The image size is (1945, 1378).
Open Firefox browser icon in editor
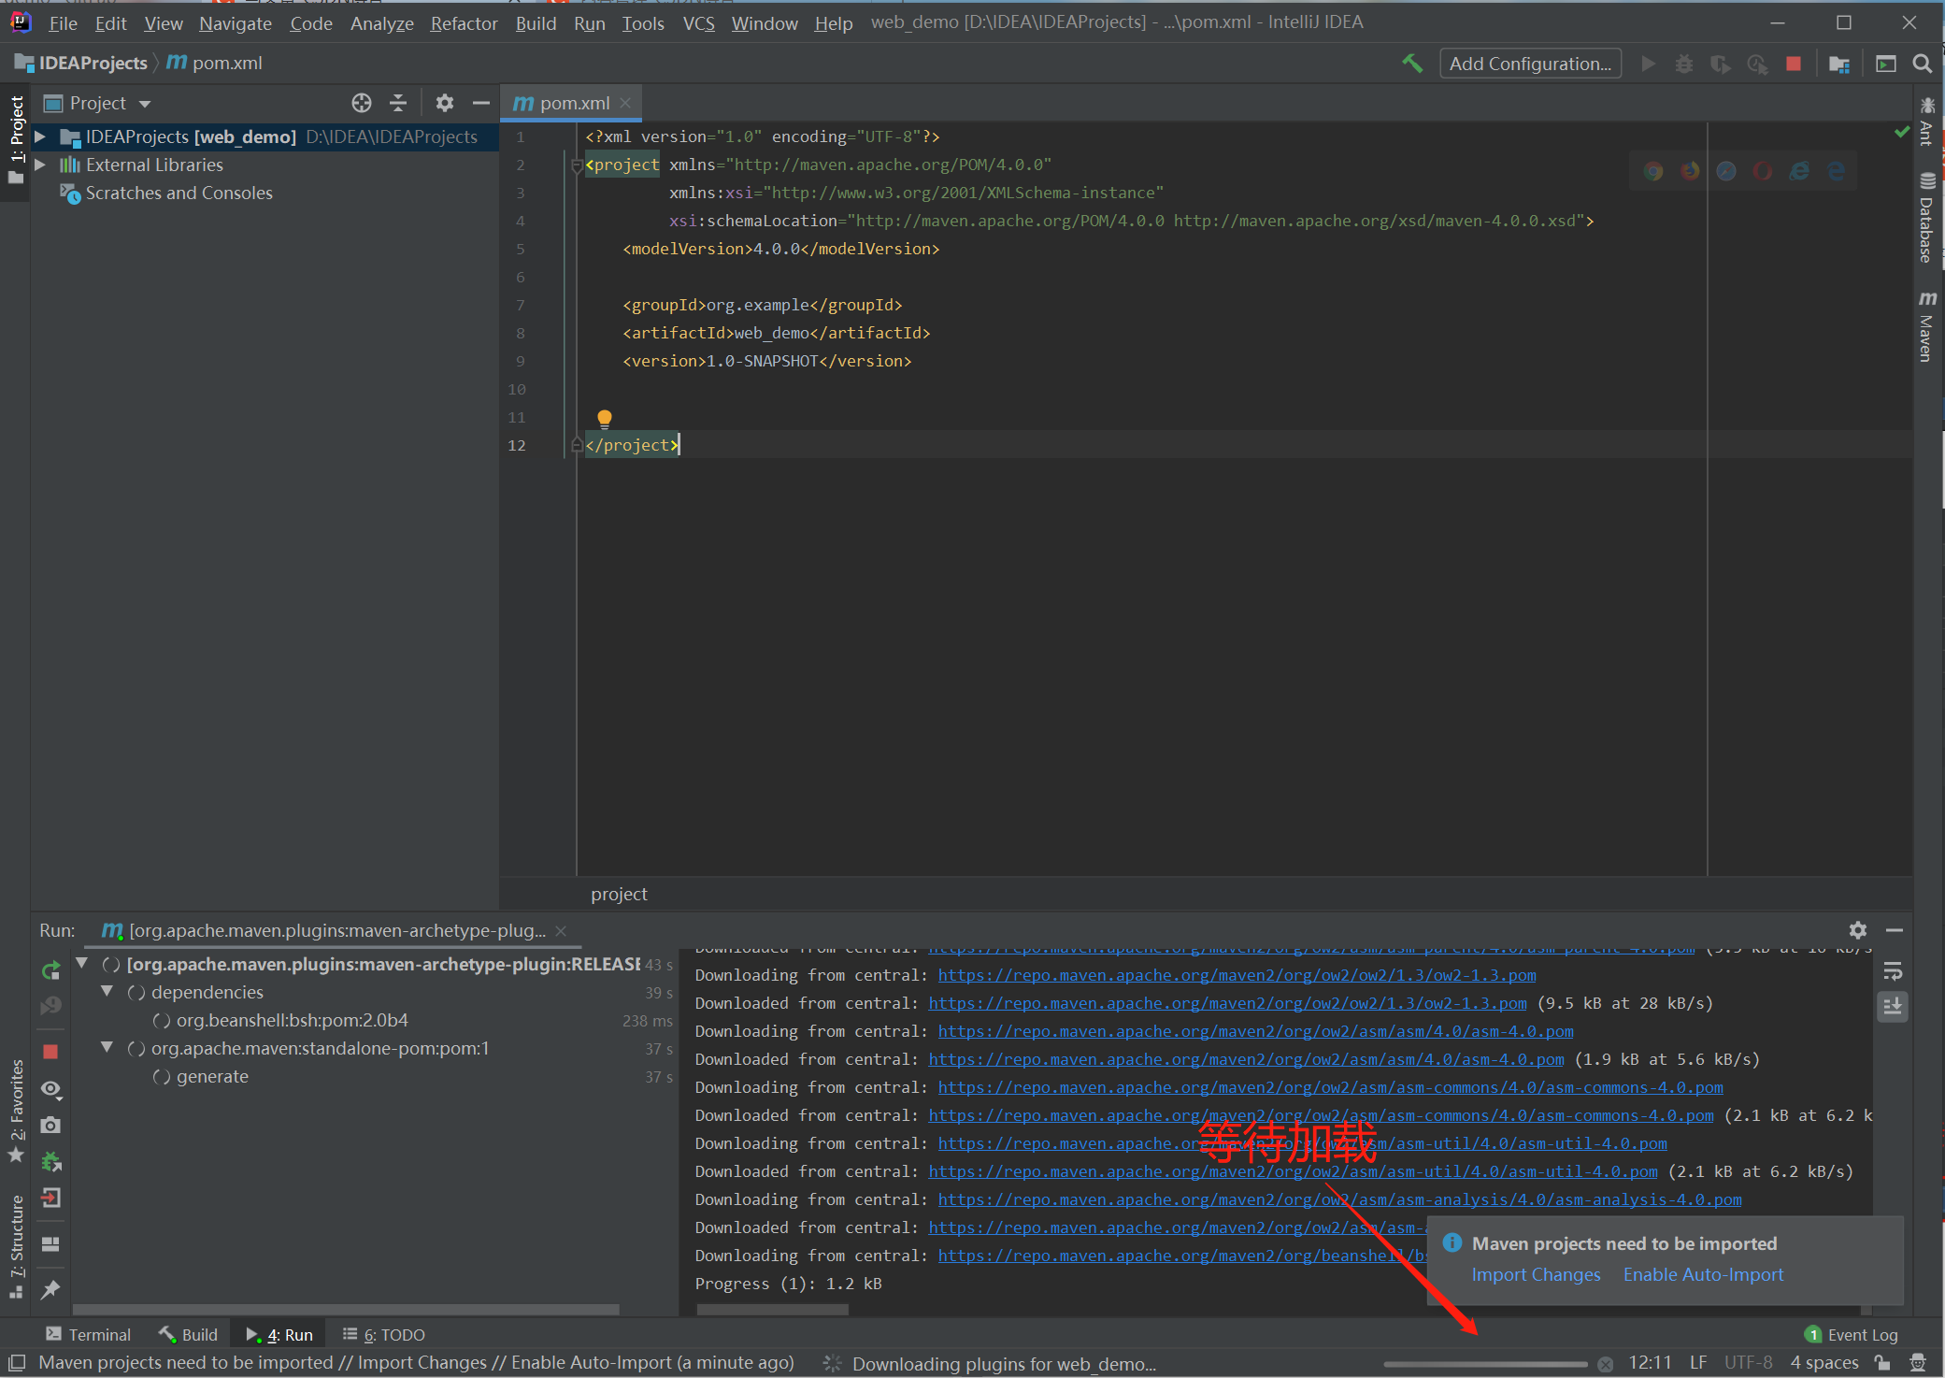click(x=1690, y=171)
